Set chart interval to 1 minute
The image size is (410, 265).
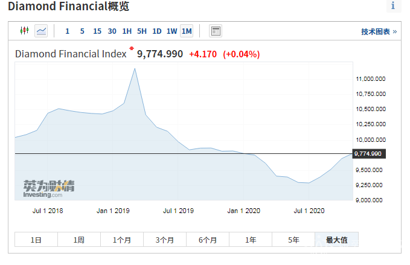click(x=67, y=31)
